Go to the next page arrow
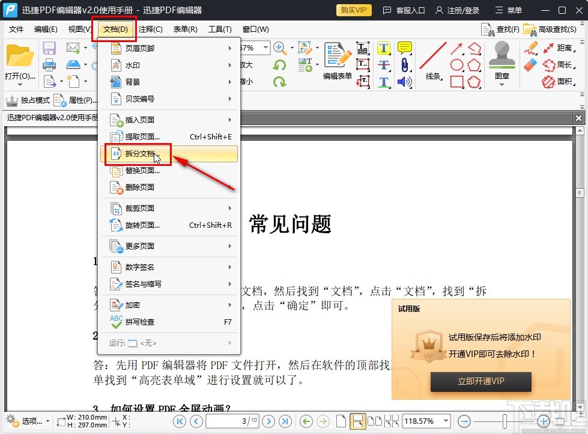The height and width of the screenshot is (434, 588). click(x=268, y=421)
